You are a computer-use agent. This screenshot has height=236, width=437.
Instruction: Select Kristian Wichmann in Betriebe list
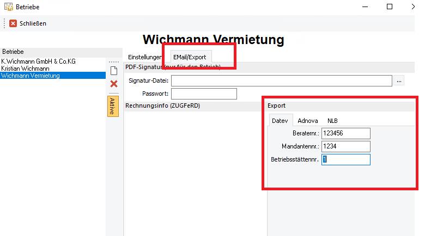click(x=53, y=69)
